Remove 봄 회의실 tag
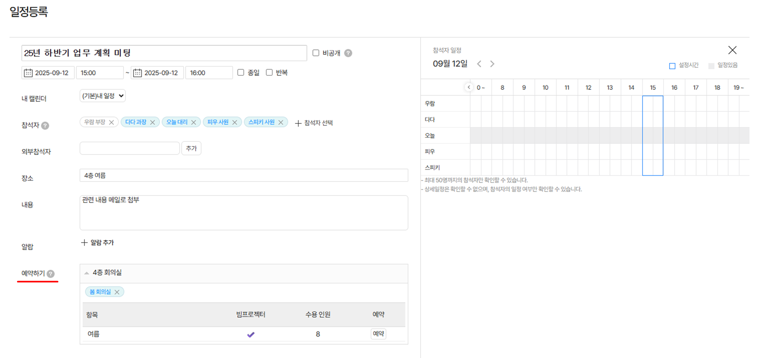The width and height of the screenshot is (762, 358). point(117,292)
